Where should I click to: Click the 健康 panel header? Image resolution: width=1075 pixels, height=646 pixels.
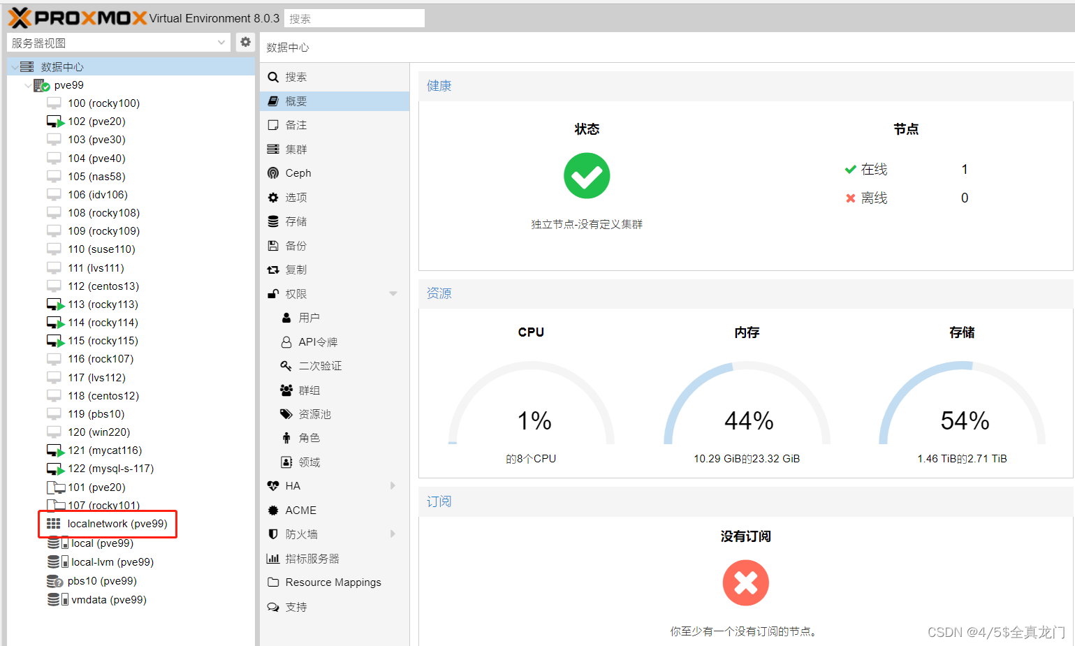coord(746,86)
